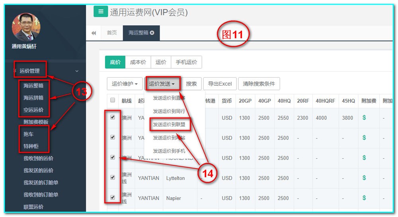The image size is (398, 217).
Task: Click the dollar surcharge icon in the 1300 2500 2550 row
Action: pyautogui.click(x=364, y=117)
